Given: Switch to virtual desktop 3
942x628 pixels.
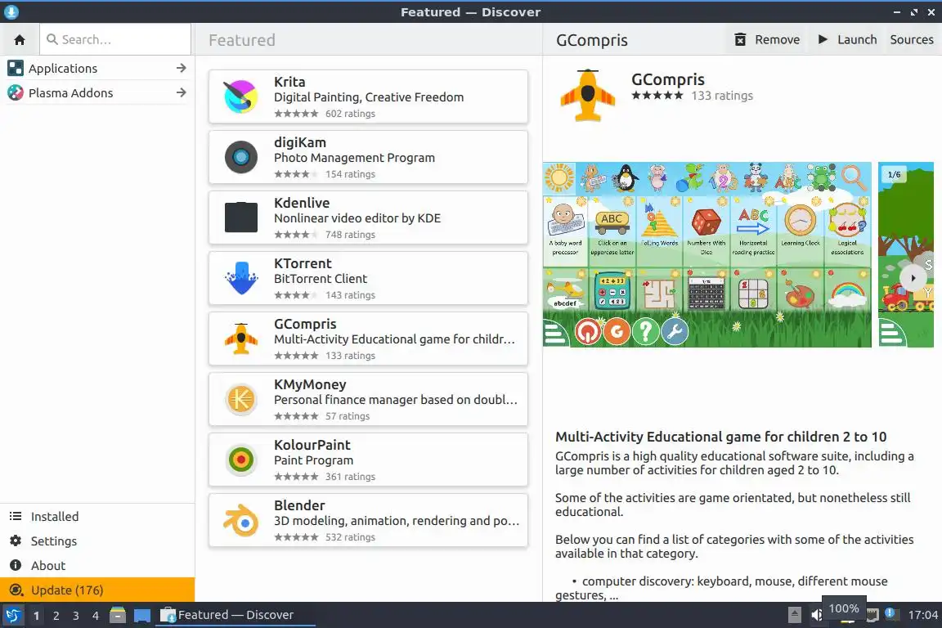Looking at the screenshot, I should 76,616.
